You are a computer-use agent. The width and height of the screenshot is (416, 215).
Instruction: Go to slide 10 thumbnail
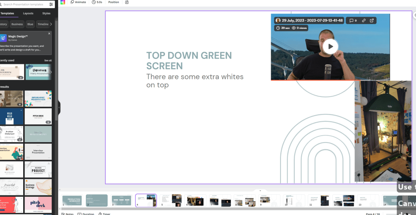pos(294,200)
